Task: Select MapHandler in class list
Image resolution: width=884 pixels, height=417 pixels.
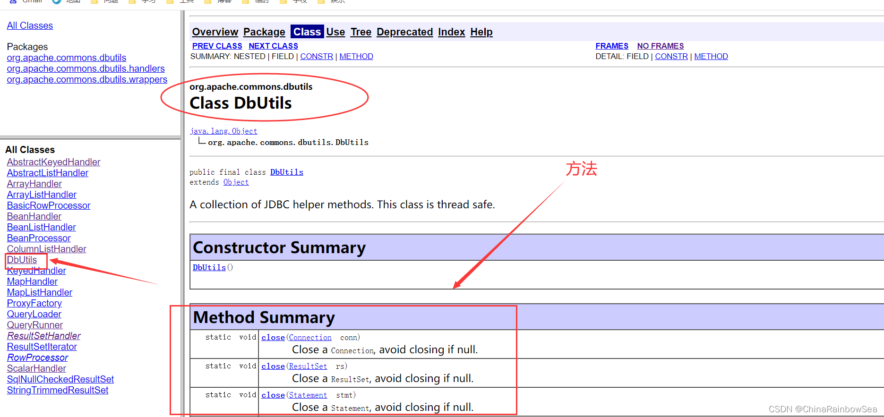Action: (x=32, y=281)
